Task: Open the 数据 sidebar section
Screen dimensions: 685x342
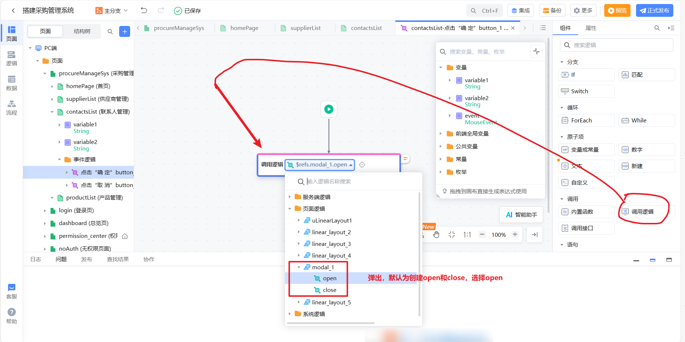Action: click(x=12, y=83)
